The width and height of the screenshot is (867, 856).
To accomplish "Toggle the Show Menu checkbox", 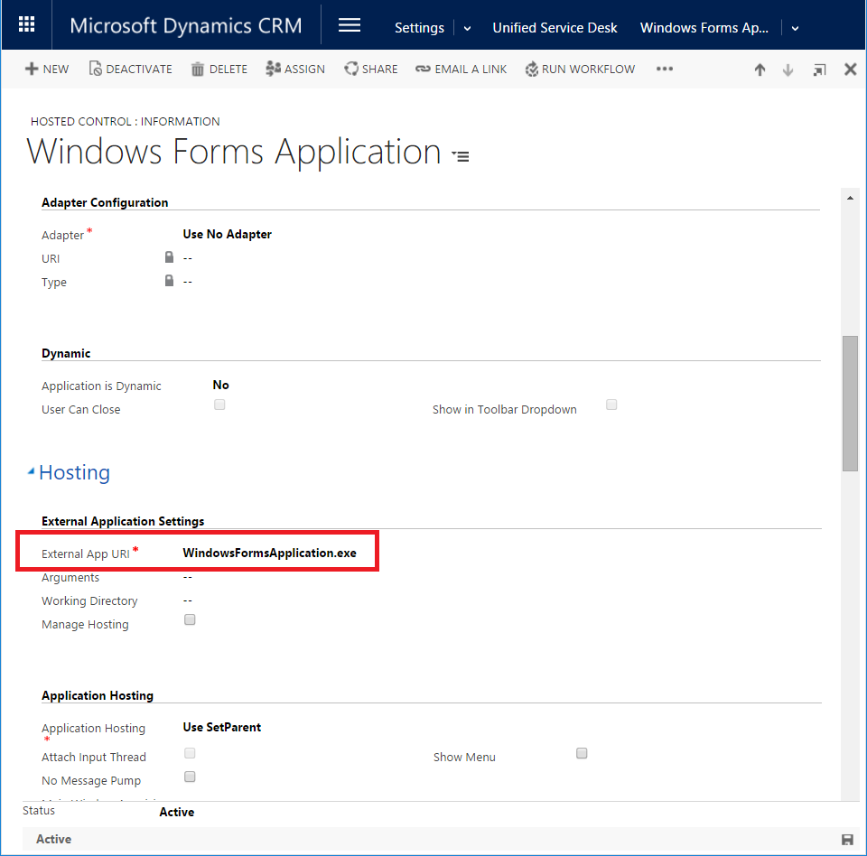I will point(582,753).
